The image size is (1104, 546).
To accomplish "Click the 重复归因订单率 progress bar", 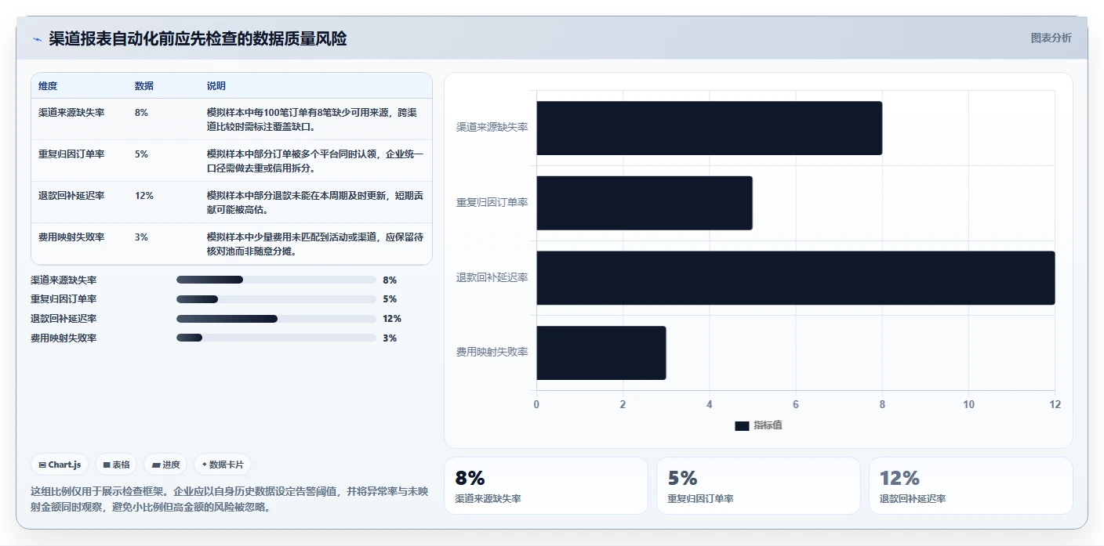I will click(276, 299).
